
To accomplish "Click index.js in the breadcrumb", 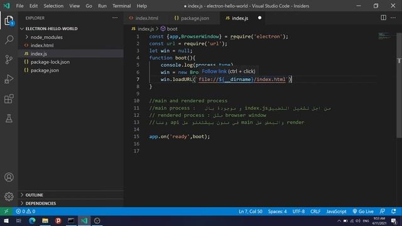I will [x=146, y=29].
